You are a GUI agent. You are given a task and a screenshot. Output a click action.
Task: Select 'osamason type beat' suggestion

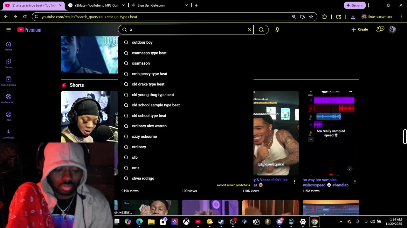(x=186, y=53)
